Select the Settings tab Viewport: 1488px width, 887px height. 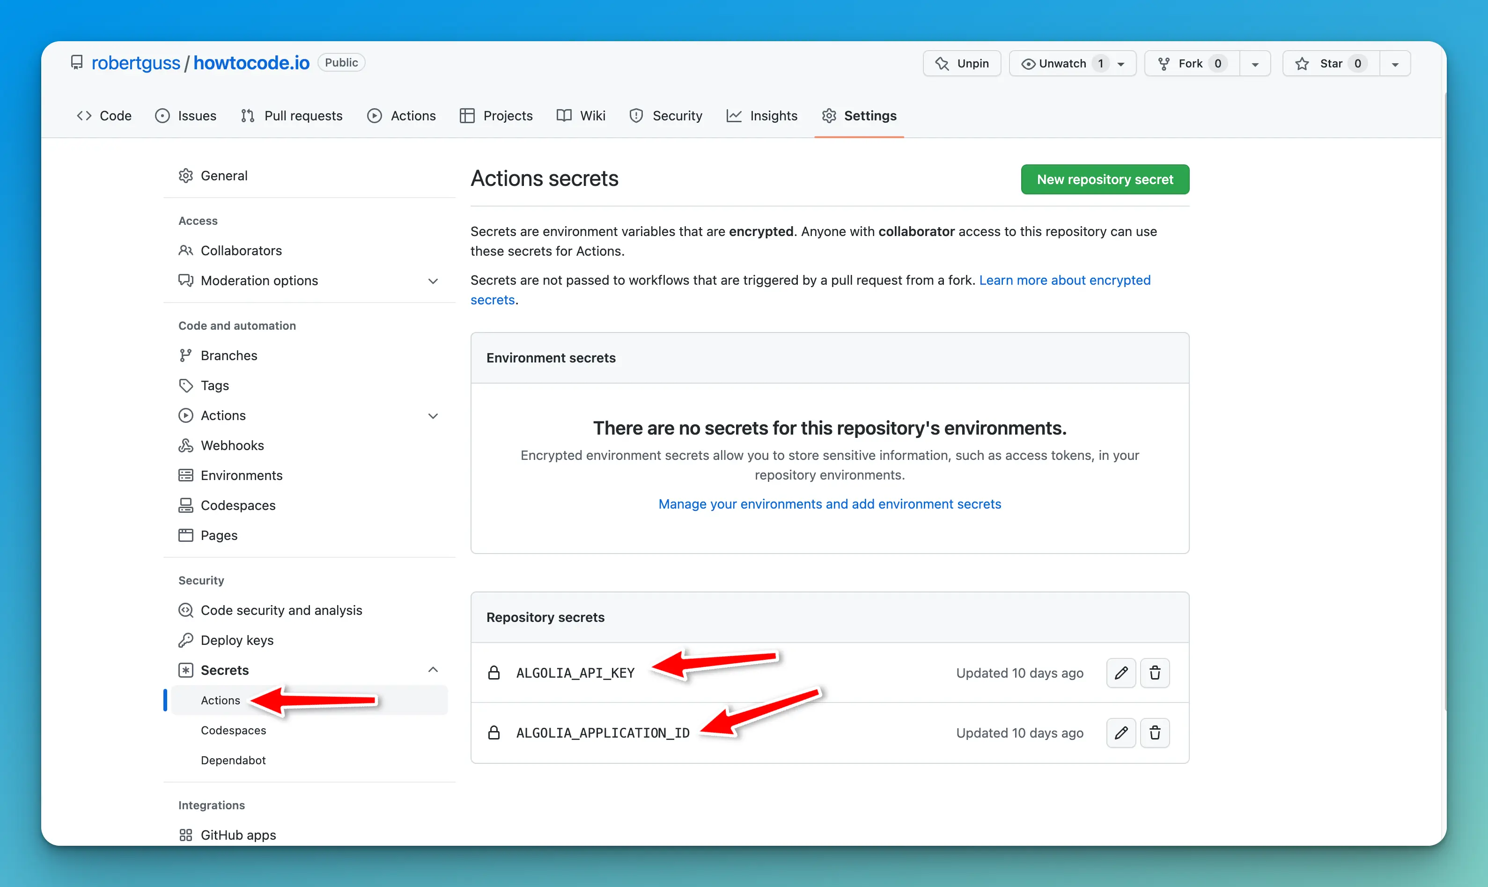[859, 115]
